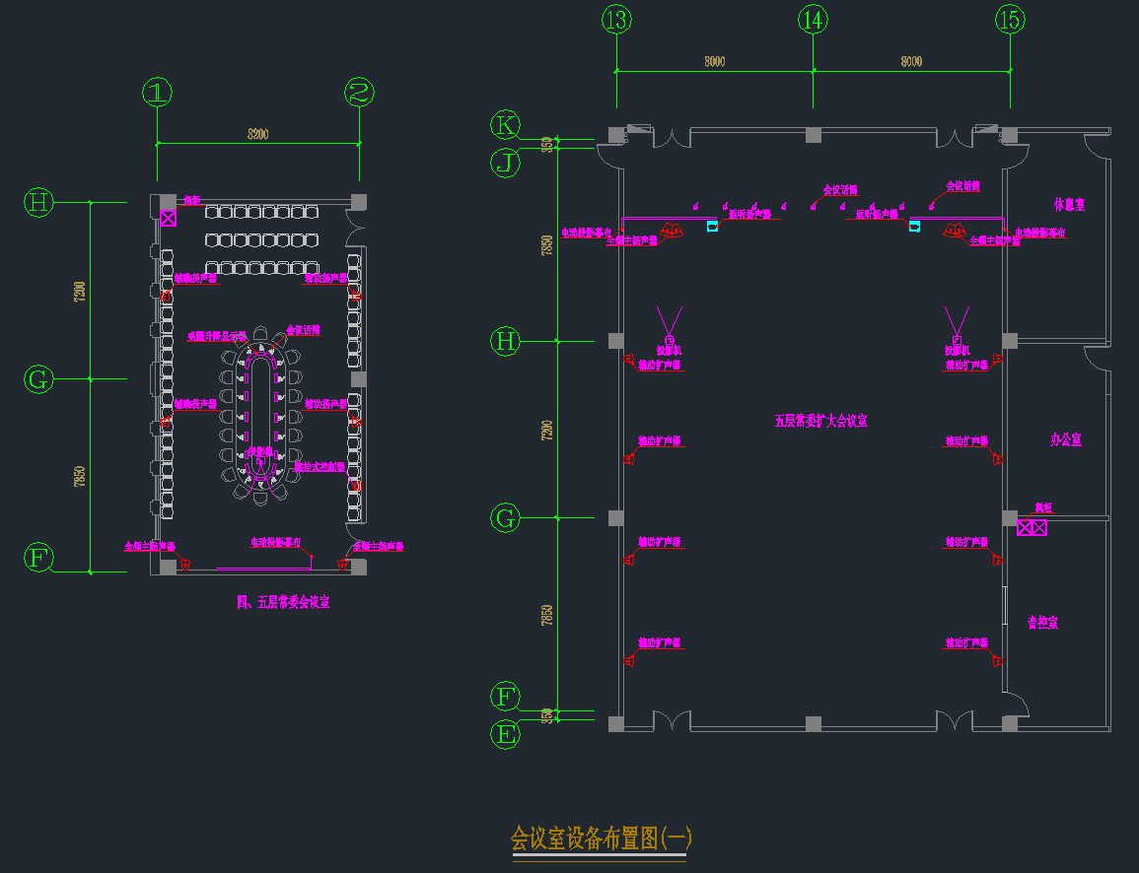Click the axis bubble labeled E
Image resolution: width=1139 pixels, height=873 pixels.
pyautogui.click(x=506, y=734)
